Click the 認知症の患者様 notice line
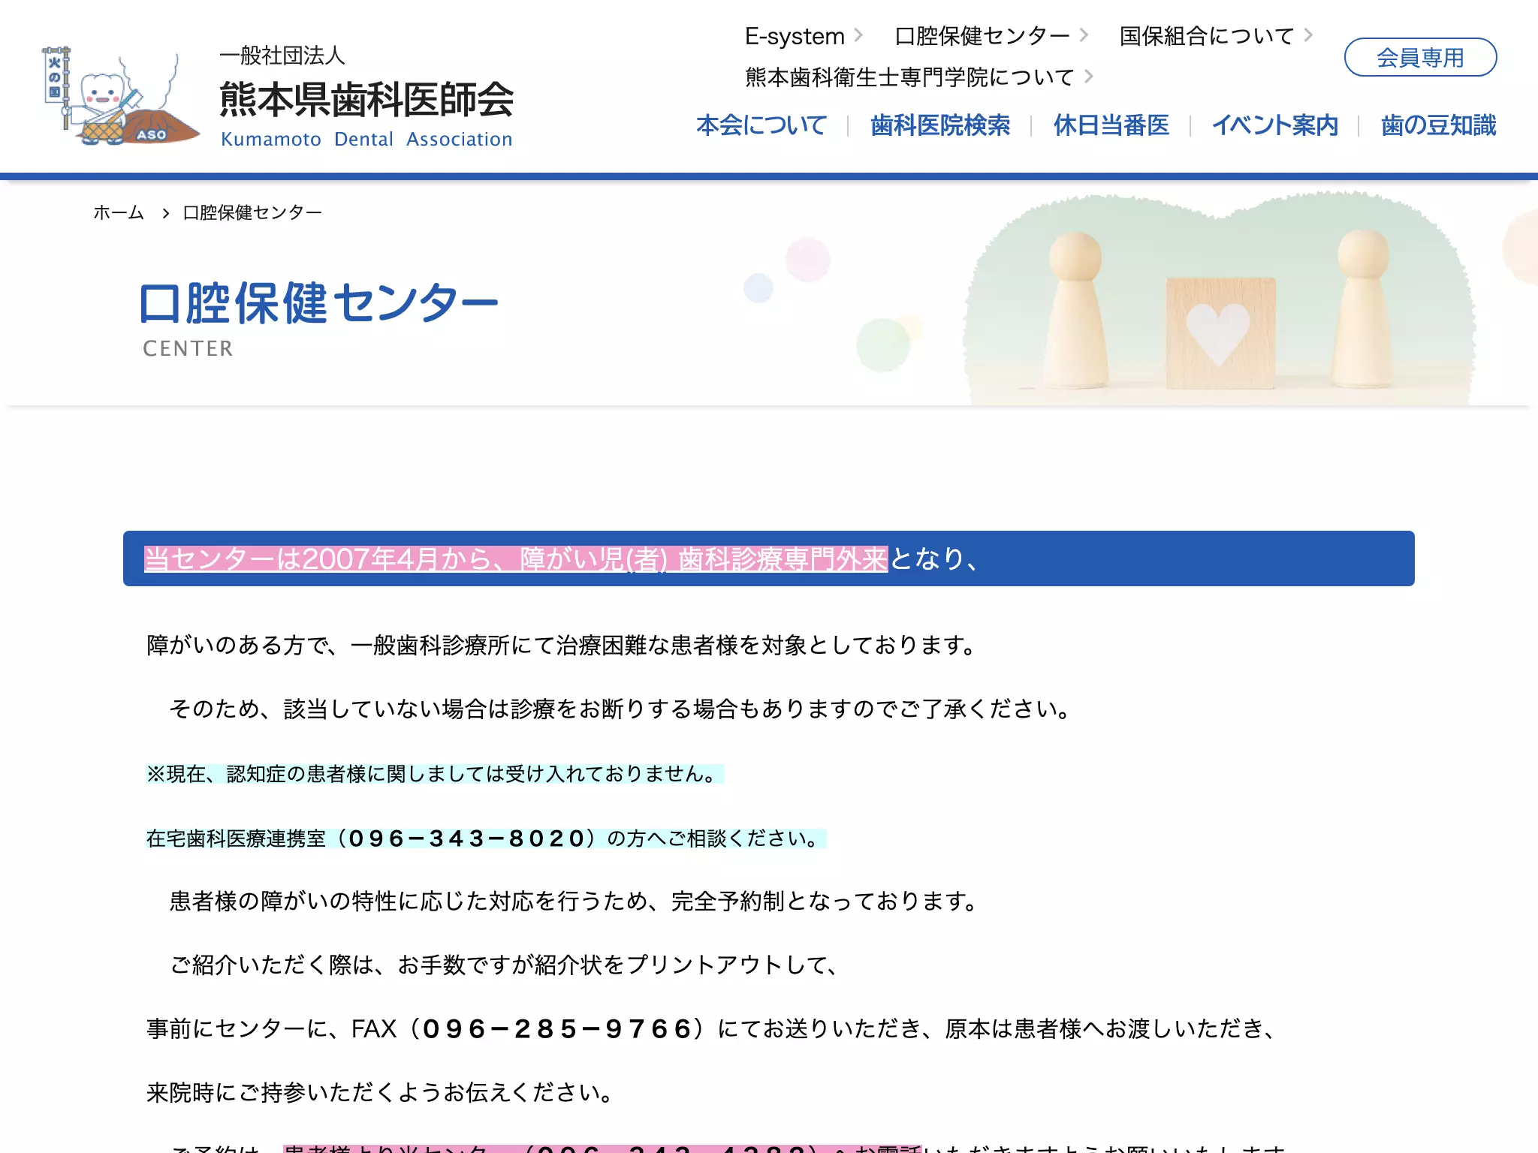The height and width of the screenshot is (1153, 1538). click(435, 774)
